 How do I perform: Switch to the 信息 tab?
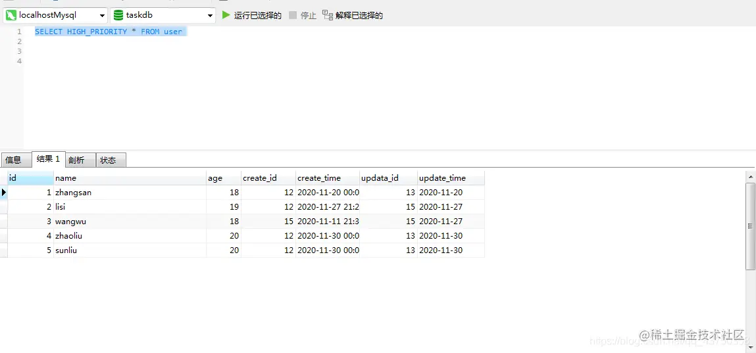pos(16,160)
